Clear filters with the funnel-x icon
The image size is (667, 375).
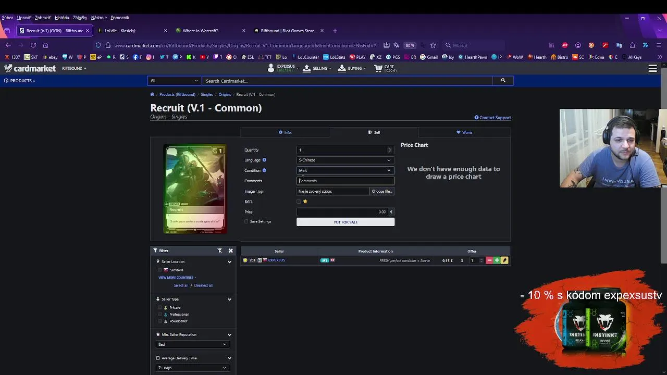point(220,251)
